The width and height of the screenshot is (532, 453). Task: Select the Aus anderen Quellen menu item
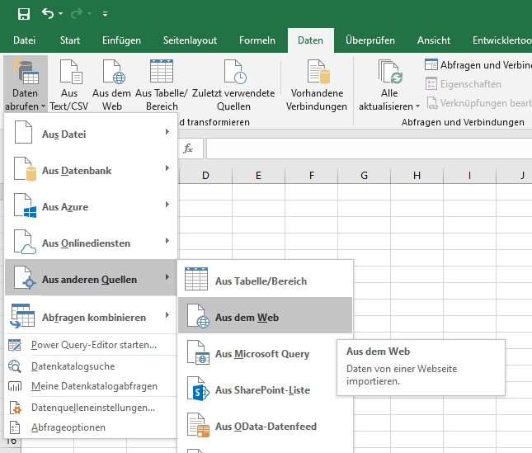pyautogui.click(x=91, y=277)
